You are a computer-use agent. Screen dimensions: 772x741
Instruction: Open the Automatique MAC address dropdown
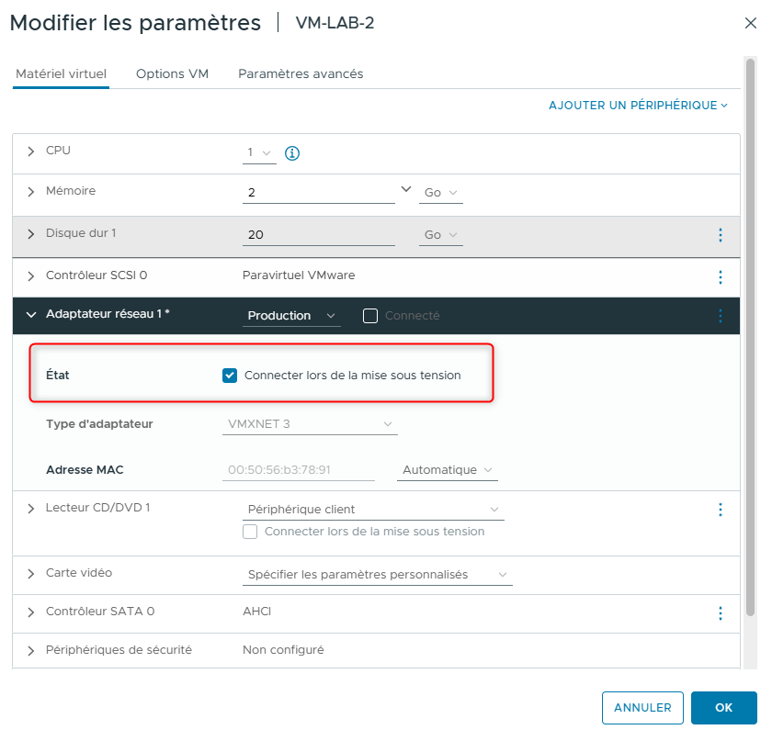[x=448, y=470]
